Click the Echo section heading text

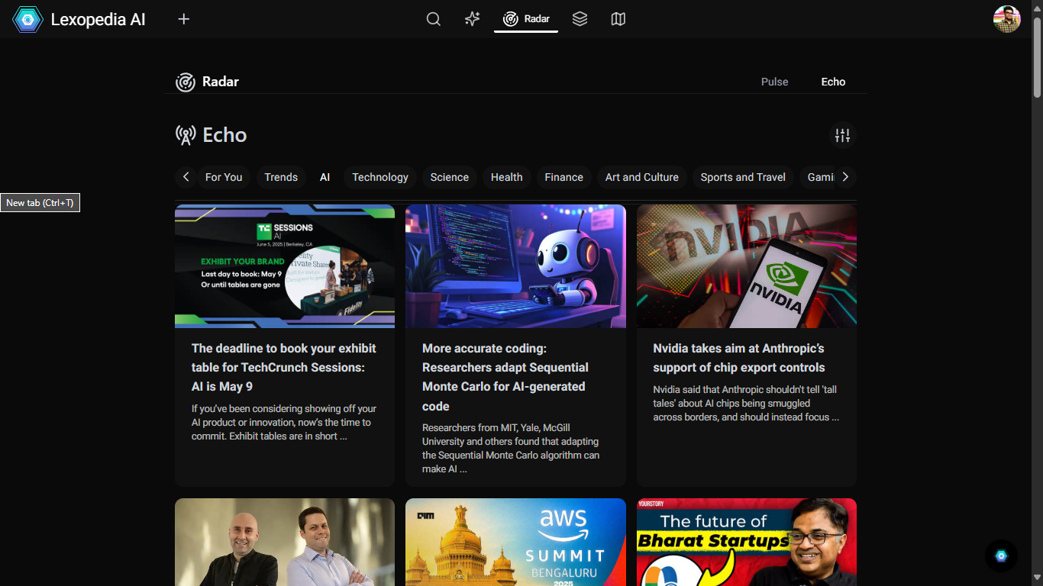tap(224, 135)
